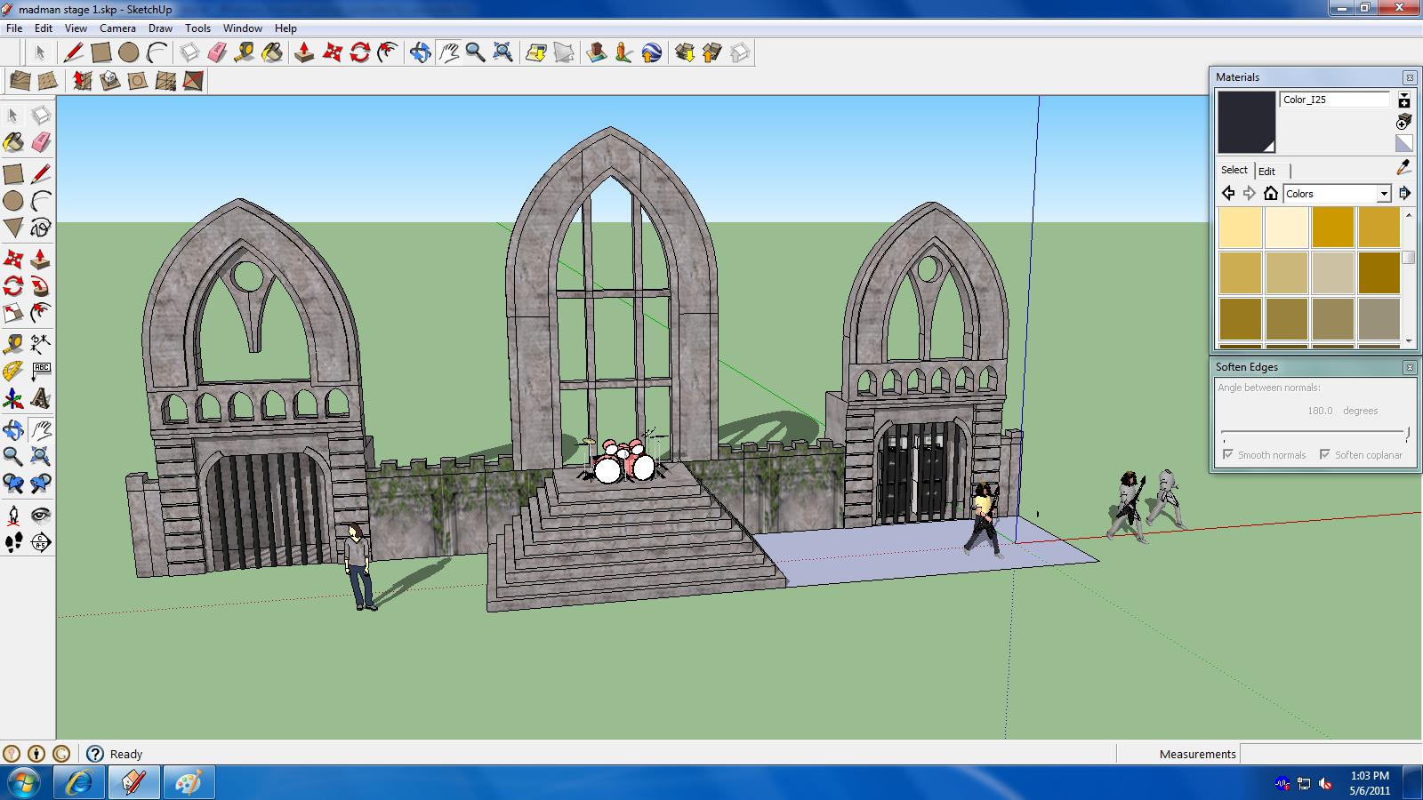Click the Color_I25 material name field
Screen dimensions: 1423x800
click(1334, 100)
